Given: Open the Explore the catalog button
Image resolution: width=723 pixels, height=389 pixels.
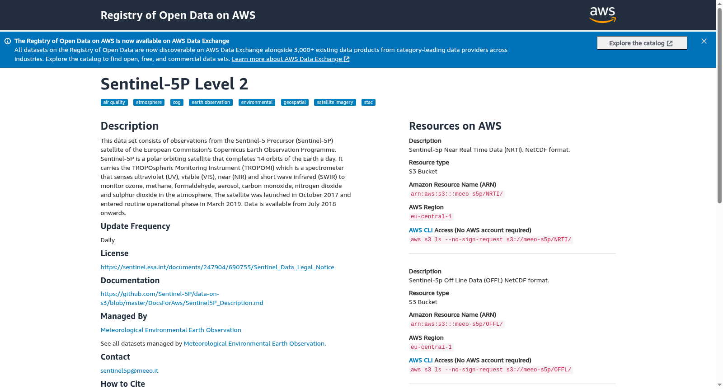Looking at the screenshot, I should click(642, 43).
